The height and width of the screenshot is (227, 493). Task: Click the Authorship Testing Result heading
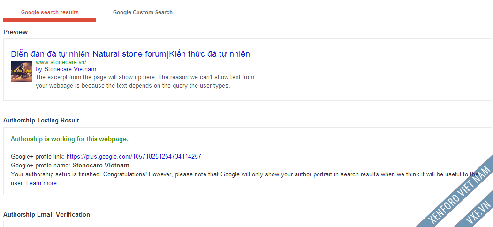point(41,121)
